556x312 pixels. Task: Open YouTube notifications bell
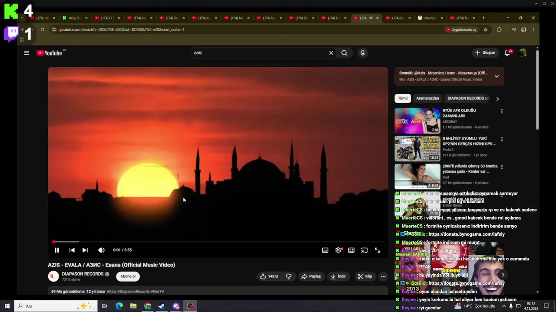tap(507, 53)
